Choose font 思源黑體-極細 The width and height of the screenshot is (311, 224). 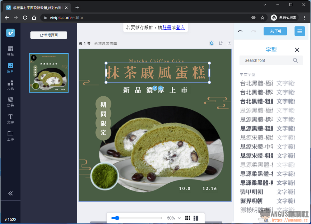[x=268, y=110]
